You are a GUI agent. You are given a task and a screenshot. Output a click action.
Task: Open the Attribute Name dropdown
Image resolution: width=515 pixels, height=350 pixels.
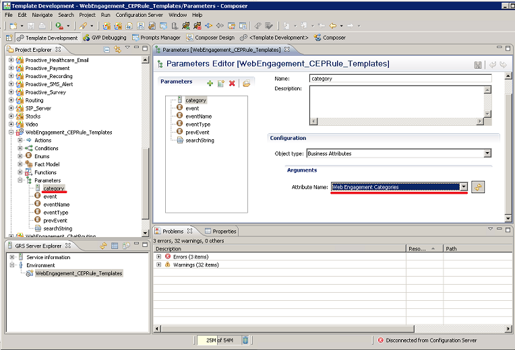(464, 187)
